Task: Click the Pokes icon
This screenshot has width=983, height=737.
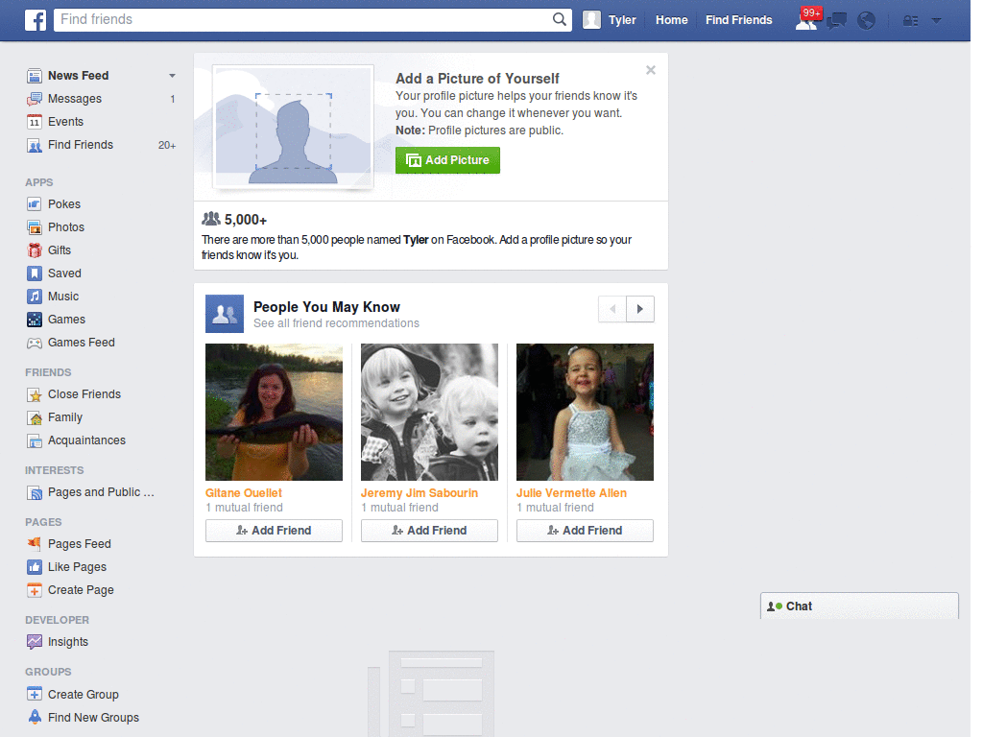Action: [35, 204]
